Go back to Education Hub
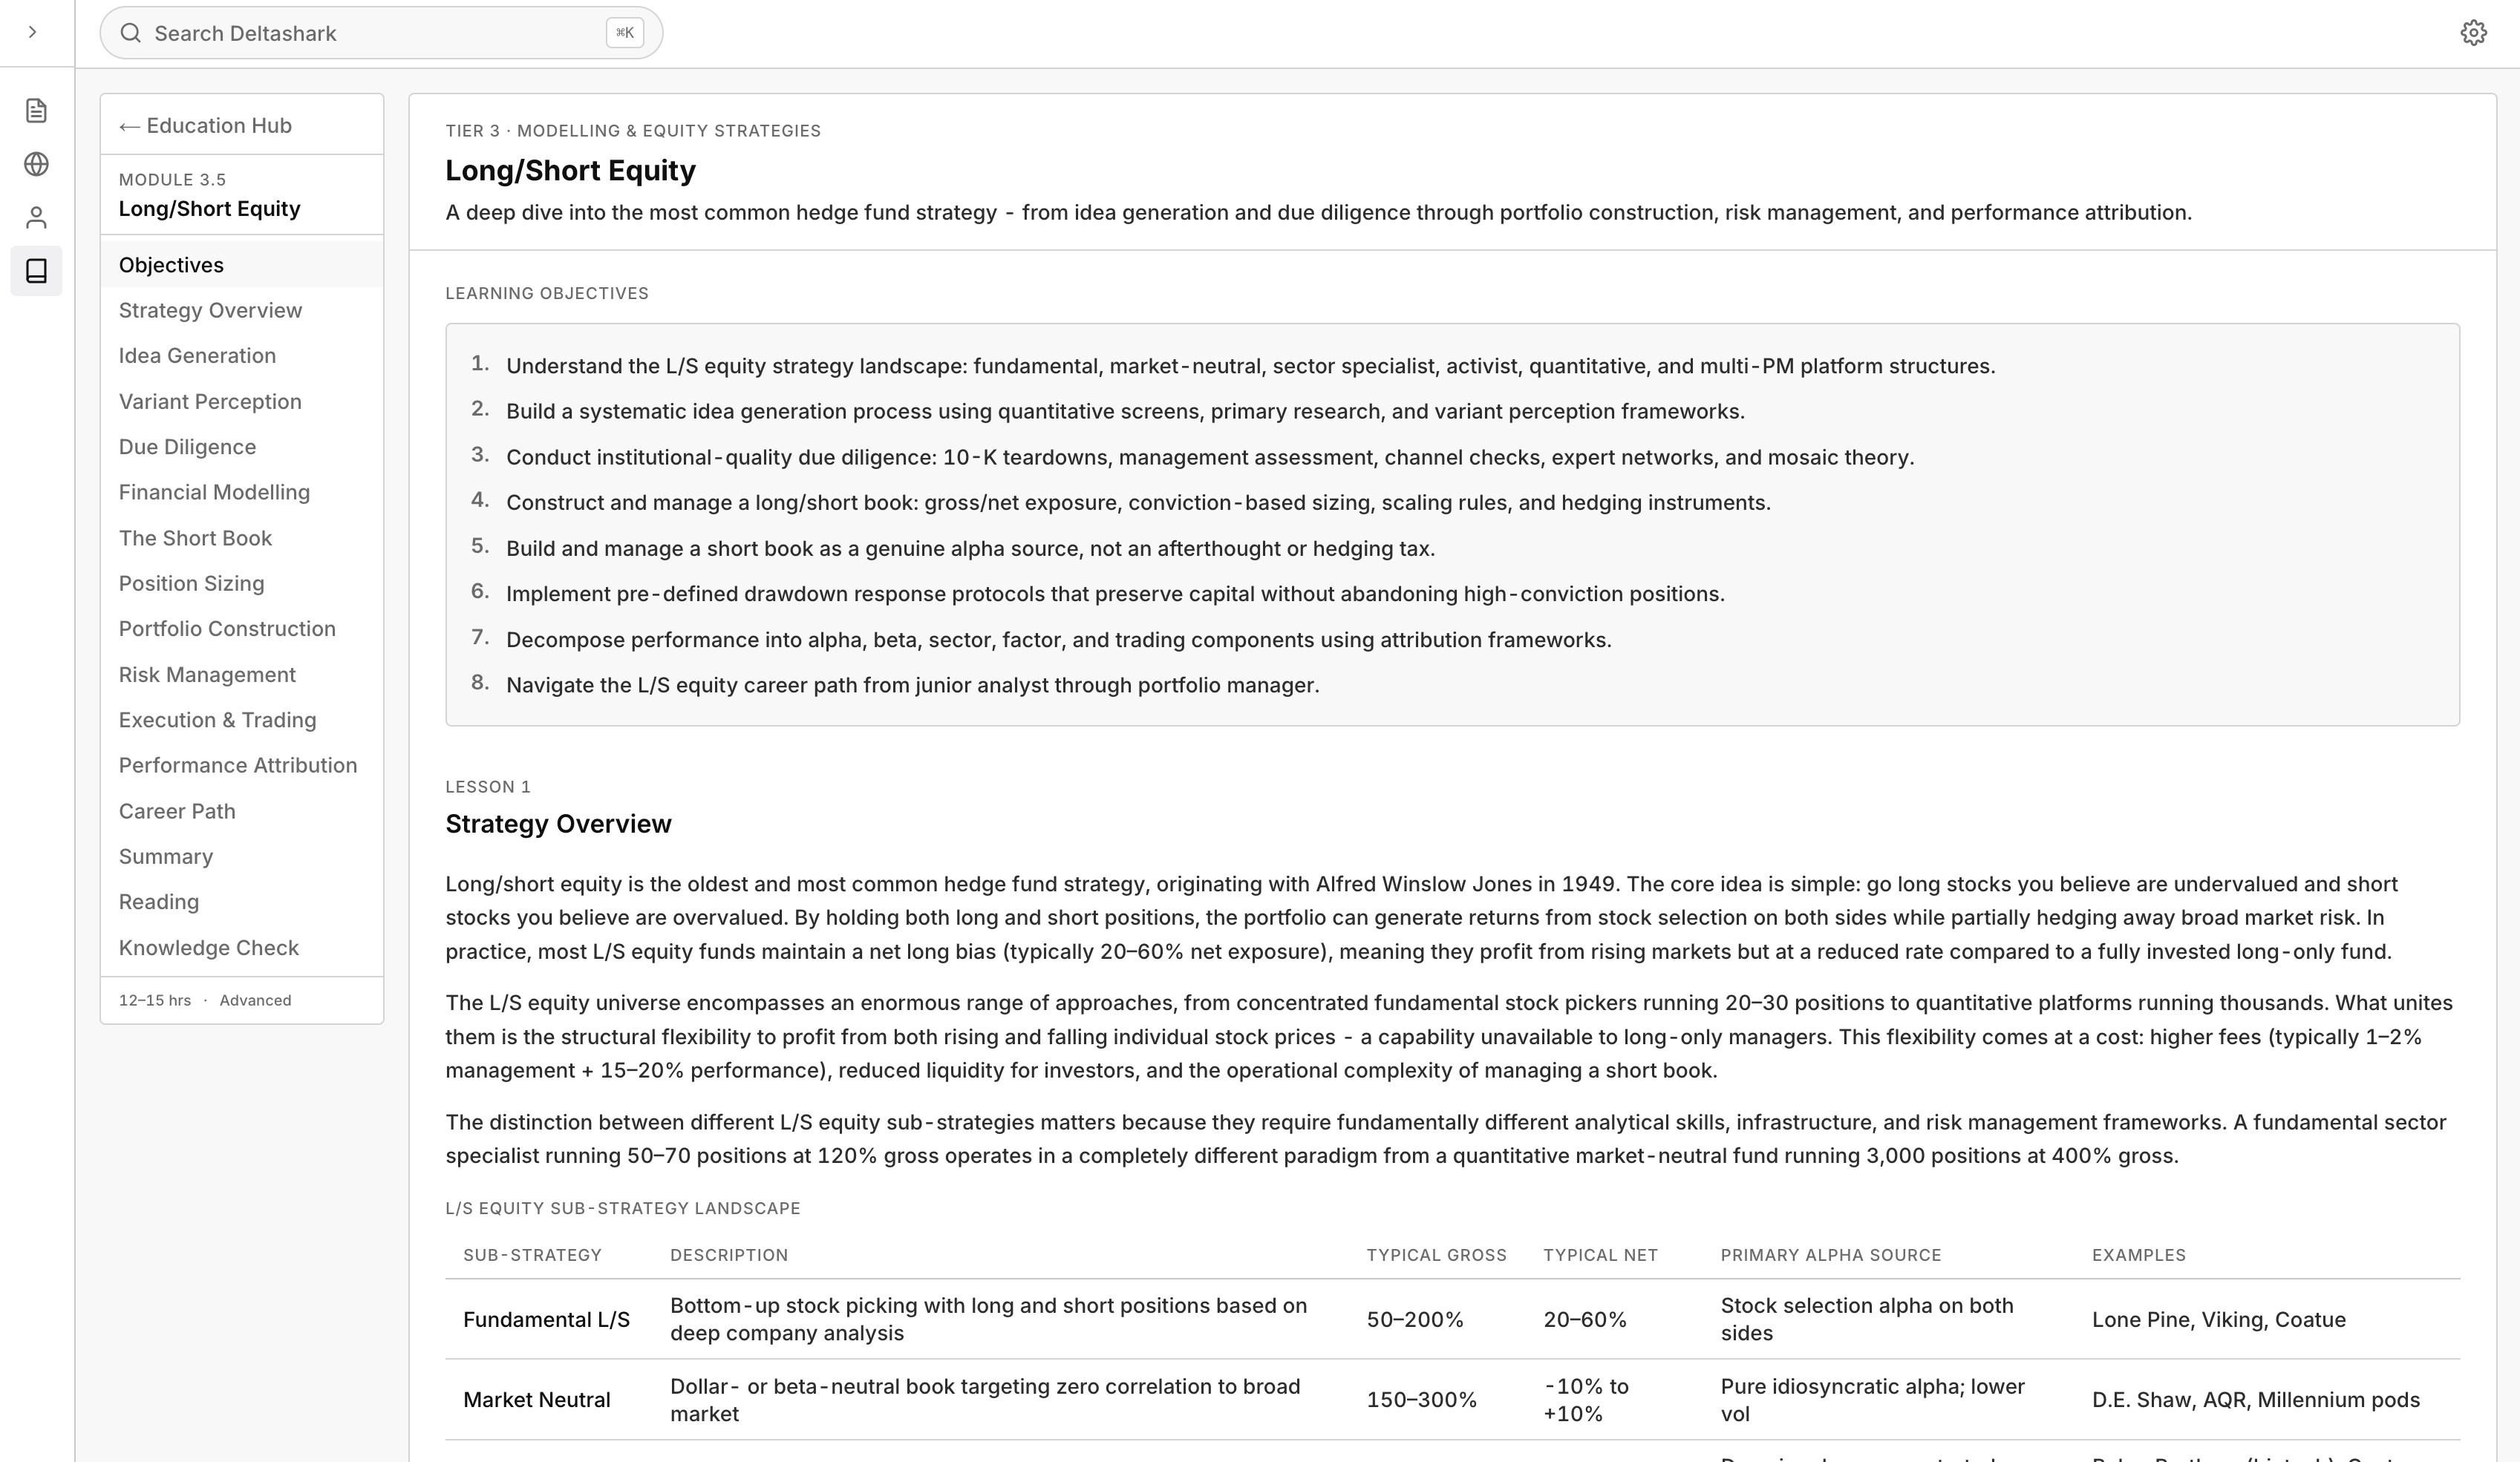 point(205,126)
